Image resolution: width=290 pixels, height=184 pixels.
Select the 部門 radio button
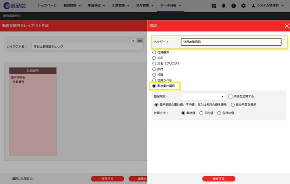tap(154, 69)
